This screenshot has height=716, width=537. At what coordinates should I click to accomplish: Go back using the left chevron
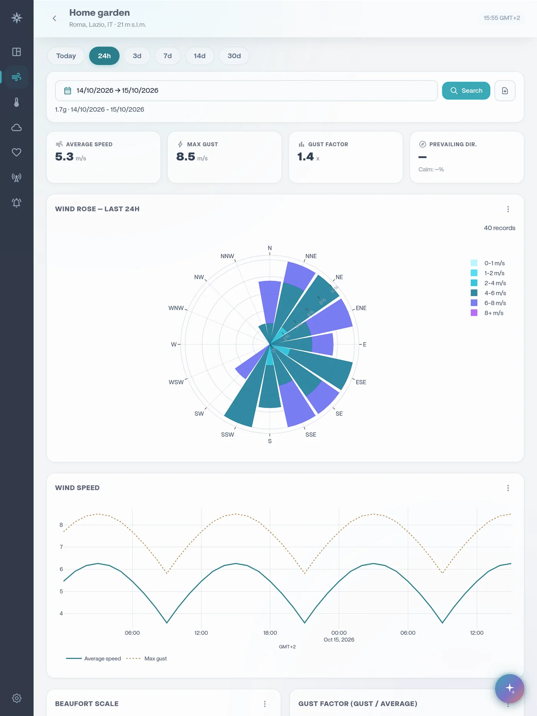tap(54, 18)
